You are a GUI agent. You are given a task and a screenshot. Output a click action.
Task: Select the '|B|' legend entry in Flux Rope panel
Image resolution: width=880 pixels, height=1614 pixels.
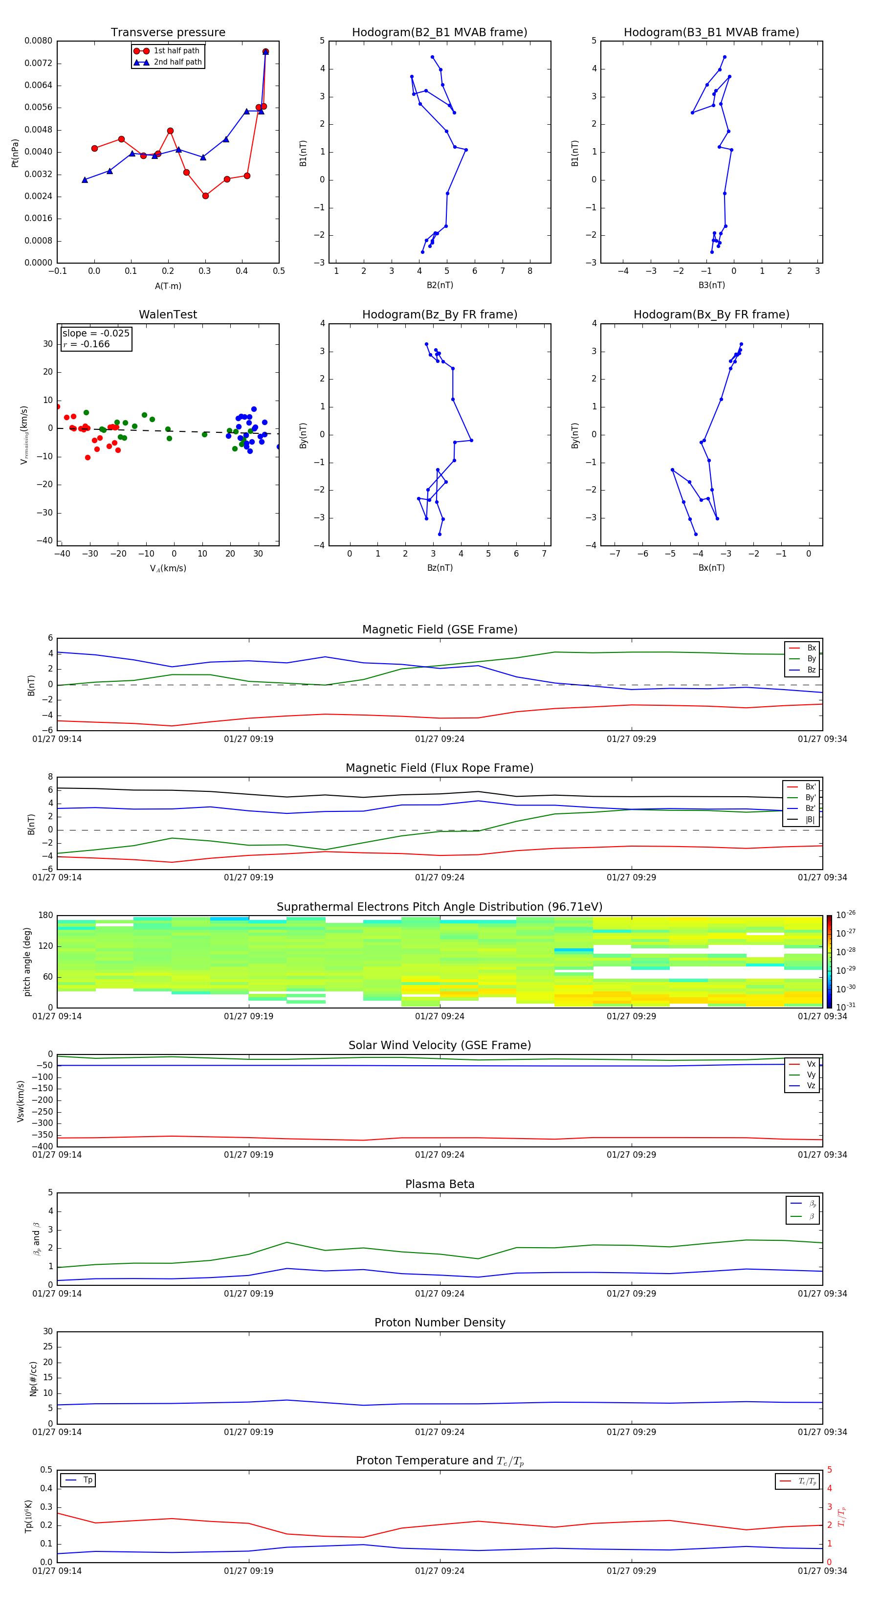coord(801,820)
